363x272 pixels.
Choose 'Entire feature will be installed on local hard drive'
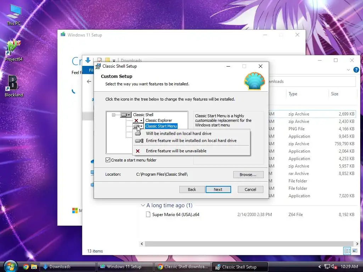pos(191,141)
